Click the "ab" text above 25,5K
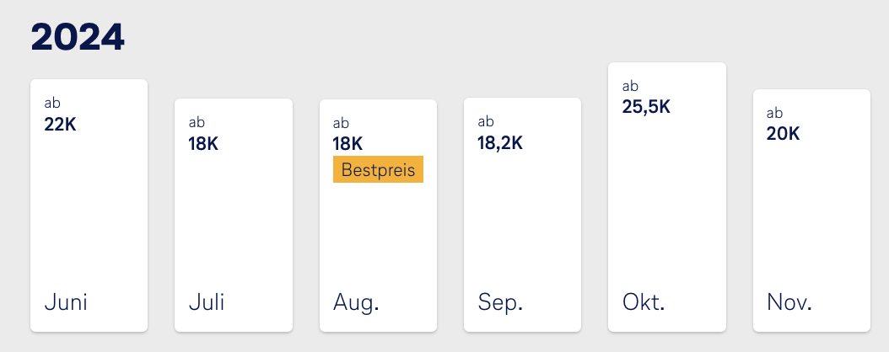This screenshot has height=352, width=889. point(630,86)
